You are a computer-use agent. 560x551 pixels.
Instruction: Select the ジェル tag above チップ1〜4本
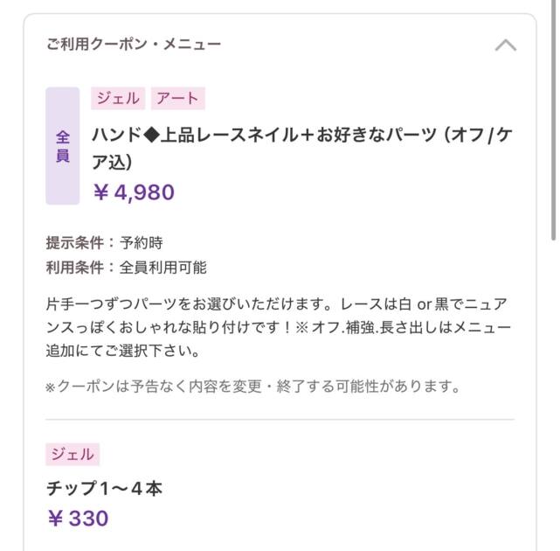tap(73, 455)
